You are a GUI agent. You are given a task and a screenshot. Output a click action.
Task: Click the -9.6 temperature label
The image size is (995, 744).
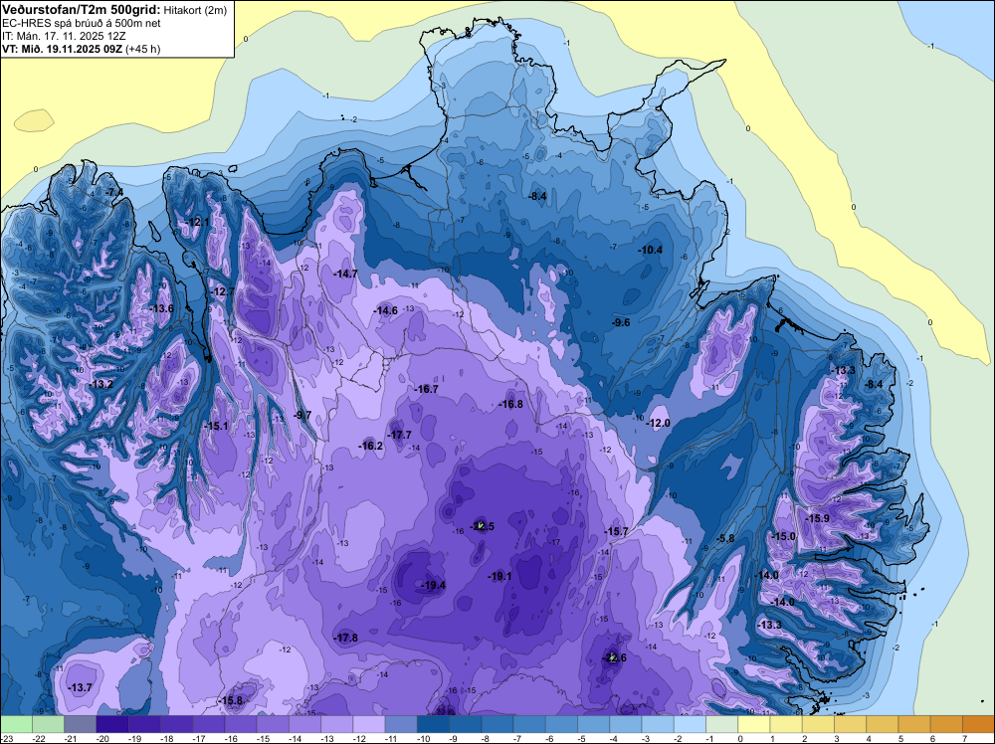click(x=621, y=323)
